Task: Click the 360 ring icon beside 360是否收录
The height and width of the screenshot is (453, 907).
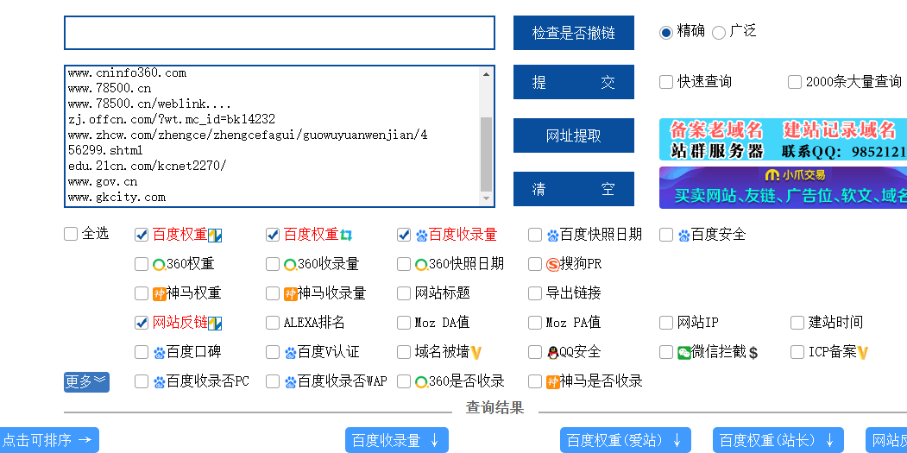Action: pyautogui.click(x=422, y=382)
